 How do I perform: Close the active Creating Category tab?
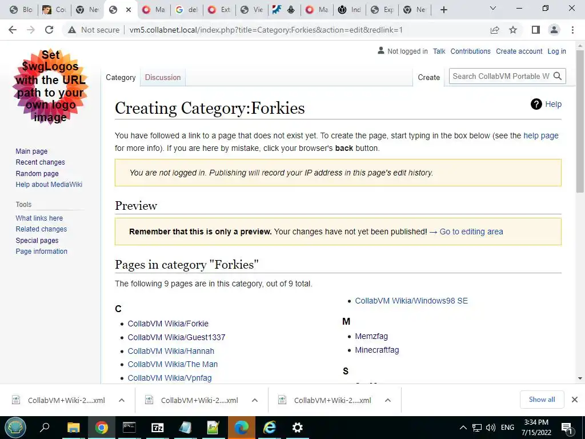coord(129,10)
